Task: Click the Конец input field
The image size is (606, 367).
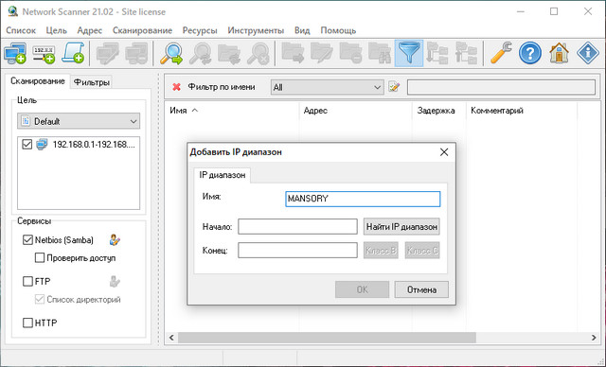Action: tap(297, 251)
